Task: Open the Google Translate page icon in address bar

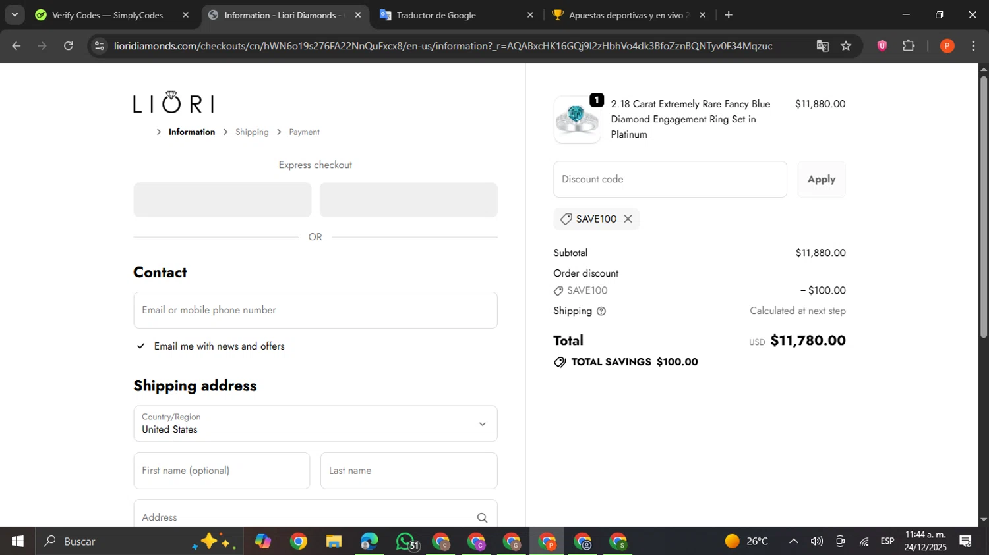Action: 822,46
